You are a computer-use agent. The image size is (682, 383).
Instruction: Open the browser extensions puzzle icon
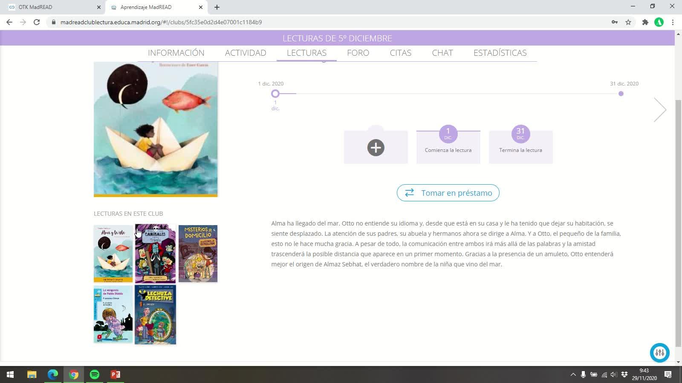[x=645, y=22]
